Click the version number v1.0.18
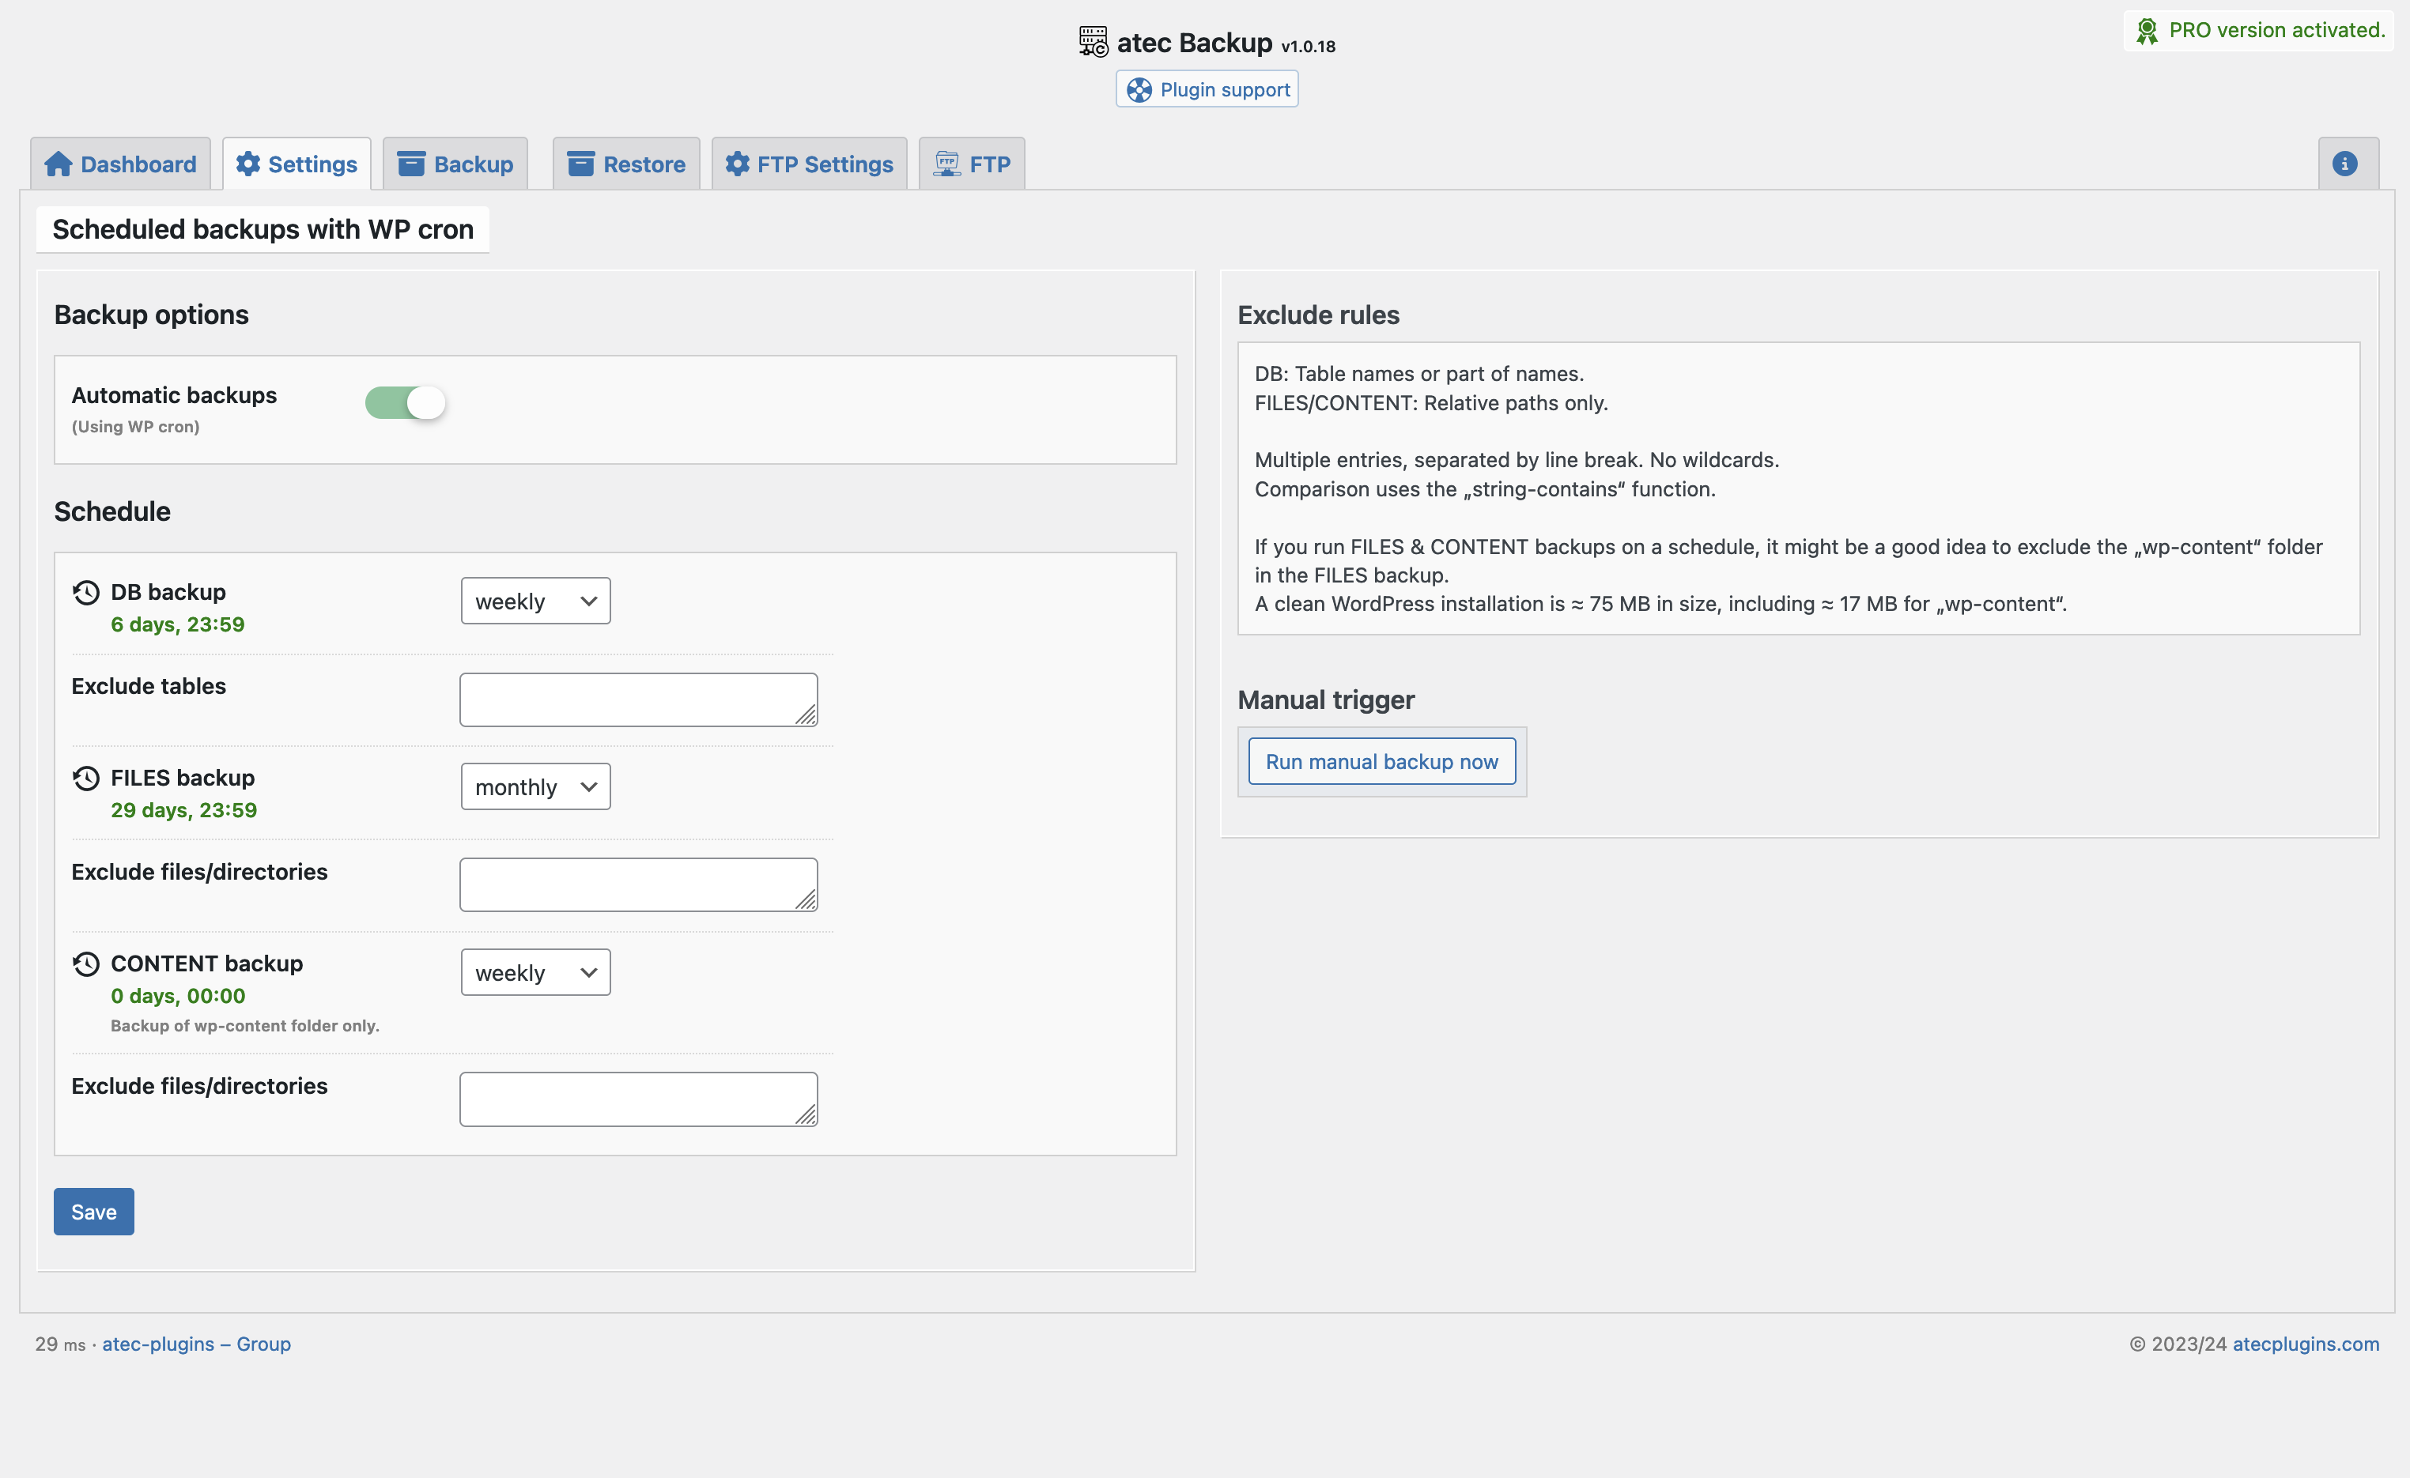Image resolution: width=2410 pixels, height=1478 pixels. (1308, 46)
